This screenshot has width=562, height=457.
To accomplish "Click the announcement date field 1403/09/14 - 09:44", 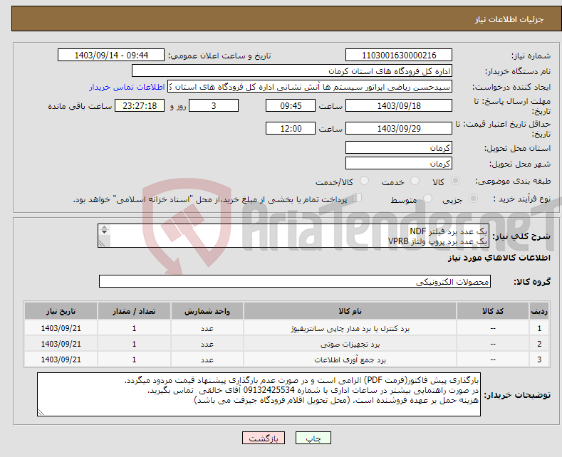I will pos(111,55).
